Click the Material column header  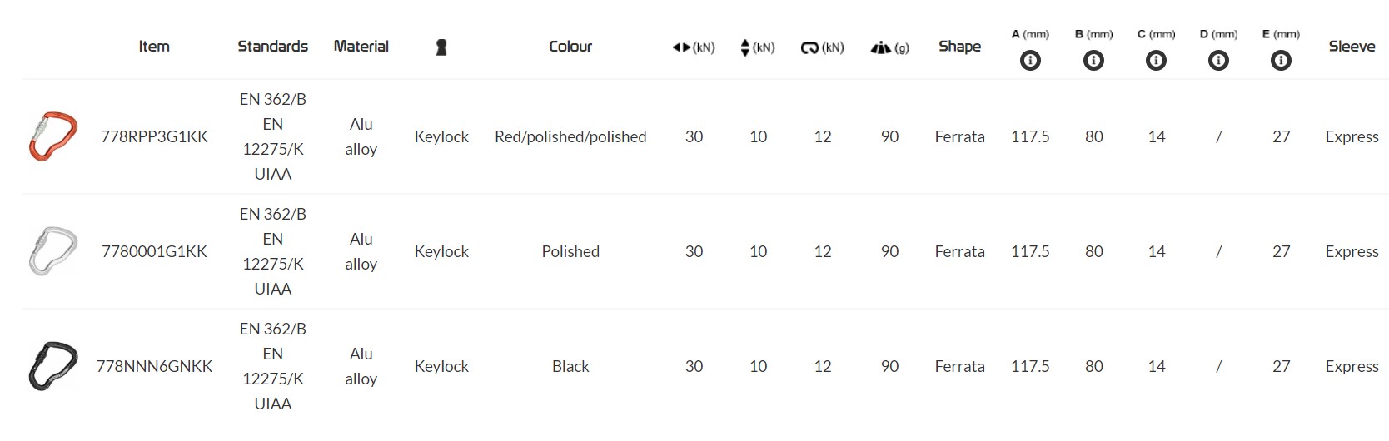click(x=361, y=47)
